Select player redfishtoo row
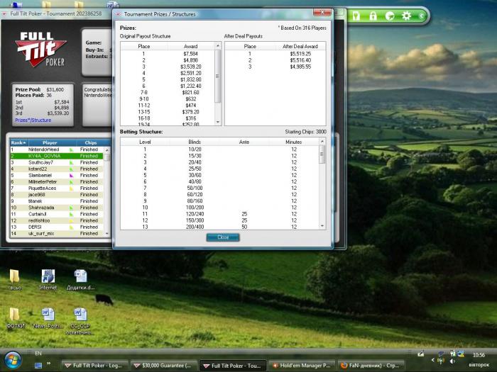 tap(56, 220)
